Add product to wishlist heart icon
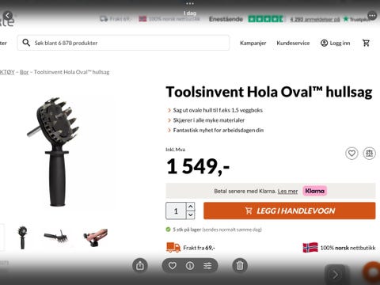The width and height of the screenshot is (380, 285). (351, 154)
